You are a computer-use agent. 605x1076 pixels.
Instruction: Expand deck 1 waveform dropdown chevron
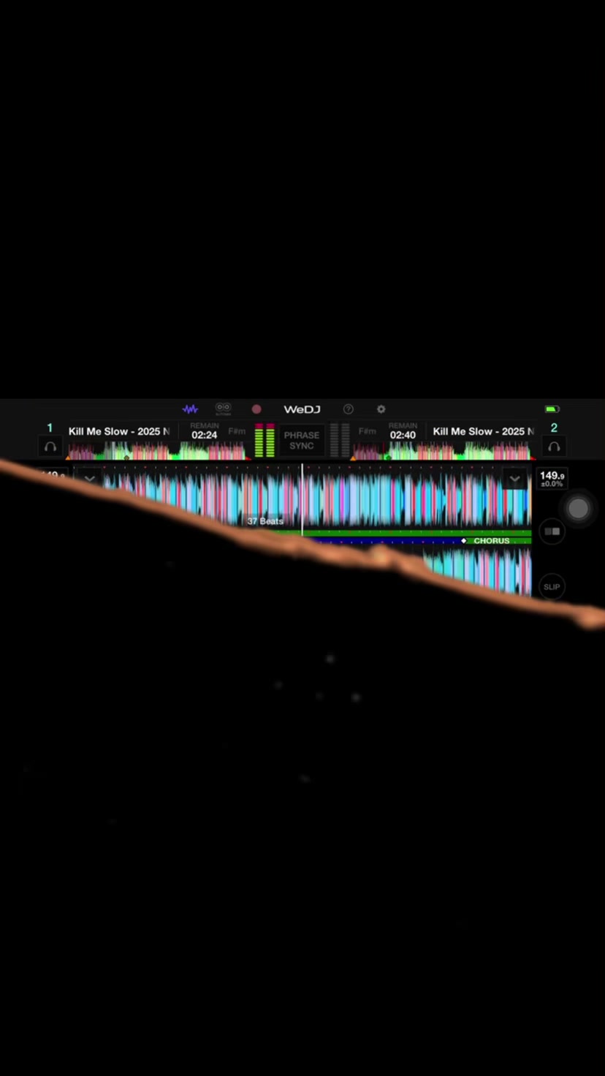click(89, 479)
